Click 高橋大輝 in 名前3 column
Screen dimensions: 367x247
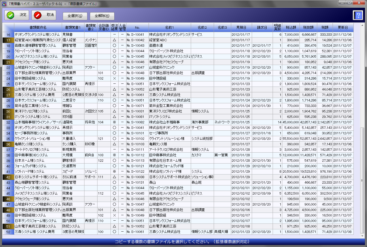(222, 232)
